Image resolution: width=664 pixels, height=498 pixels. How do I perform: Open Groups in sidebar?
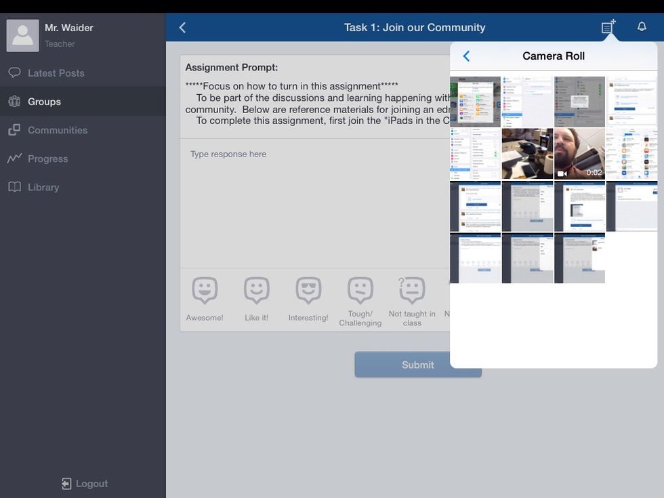pos(44,102)
